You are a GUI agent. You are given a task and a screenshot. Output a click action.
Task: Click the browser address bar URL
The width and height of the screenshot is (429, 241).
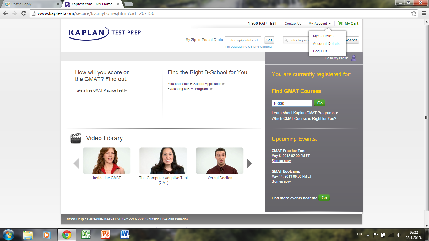pyautogui.click(x=96, y=13)
